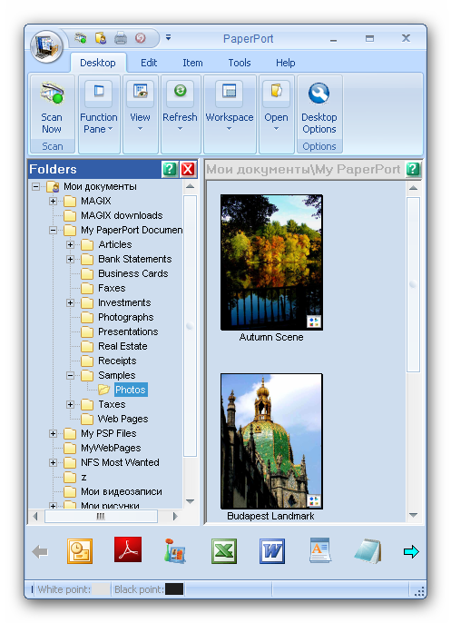This screenshot has height=623, width=451.
Task: Collapse the Samples folder tree node
Action: pos(70,375)
